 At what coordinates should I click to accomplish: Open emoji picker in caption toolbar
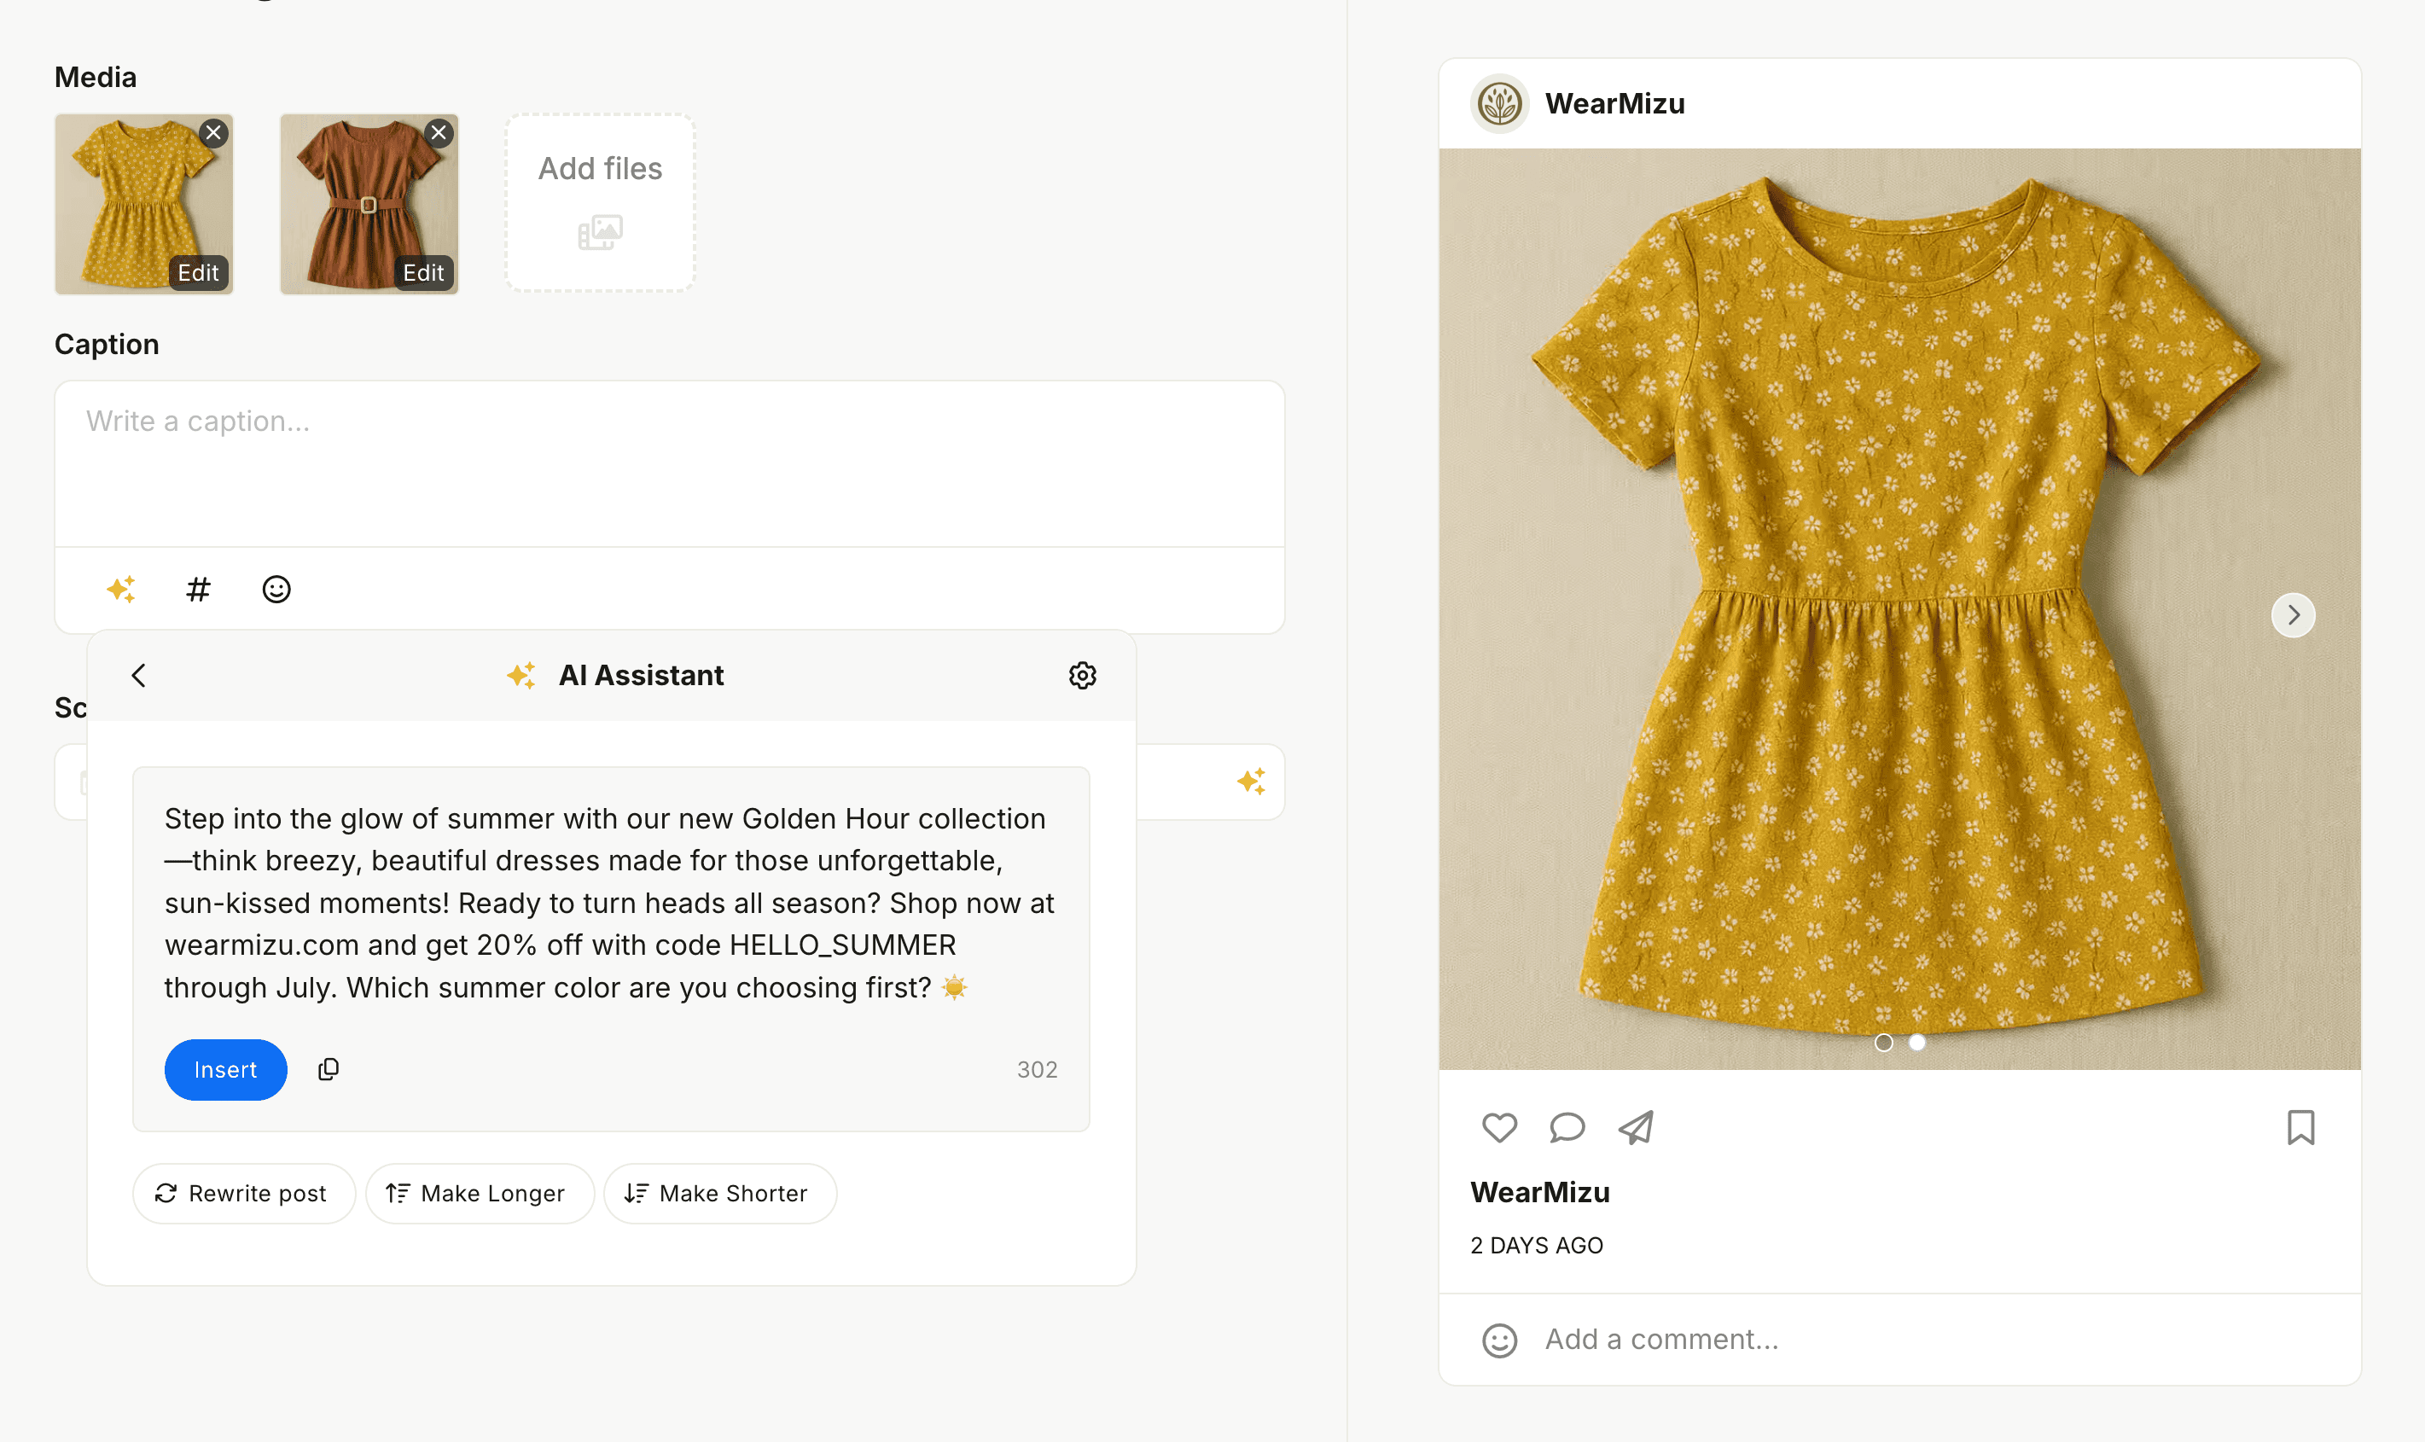tap(276, 589)
